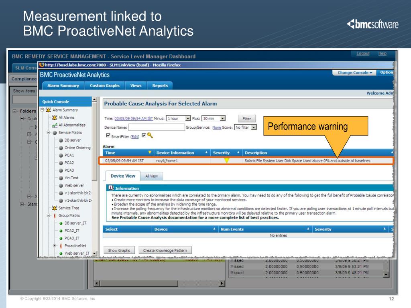Image resolution: width=411 pixels, height=308 pixels.
Task: Select the PCA2 tree item
Action: [69, 163]
